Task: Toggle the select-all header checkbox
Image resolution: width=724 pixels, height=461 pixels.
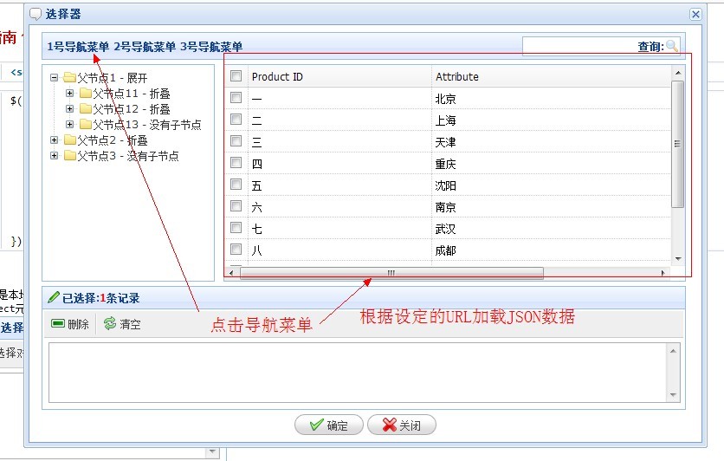Action: tap(236, 76)
